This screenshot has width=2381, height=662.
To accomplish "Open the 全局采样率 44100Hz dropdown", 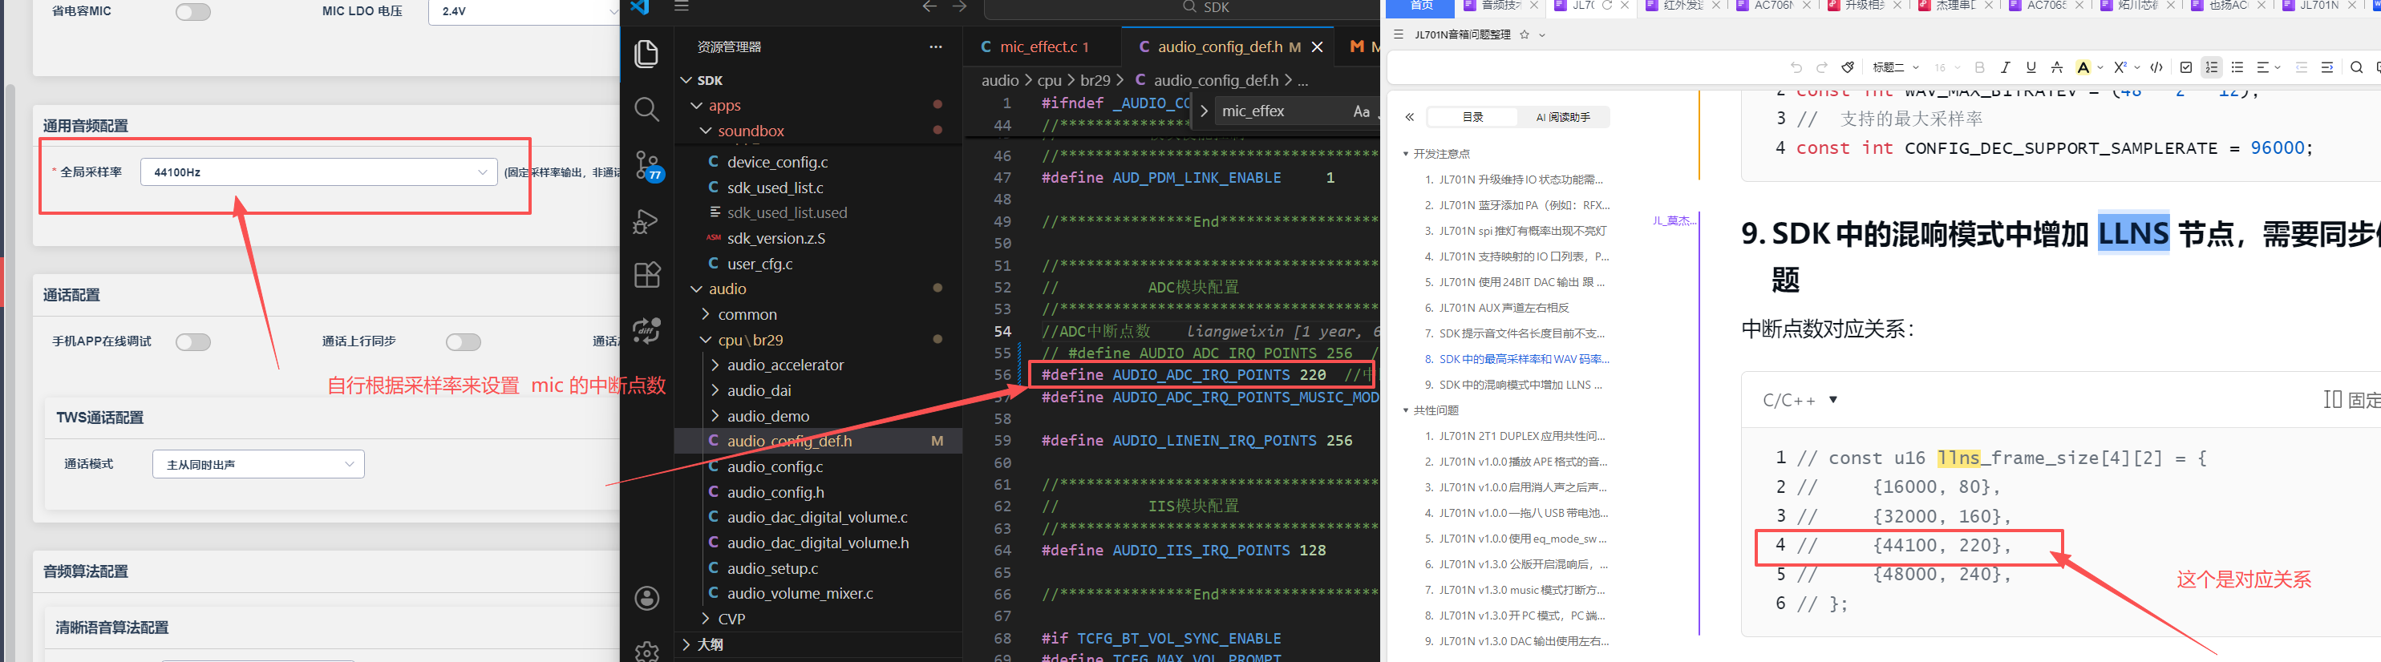I will [x=318, y=172].
